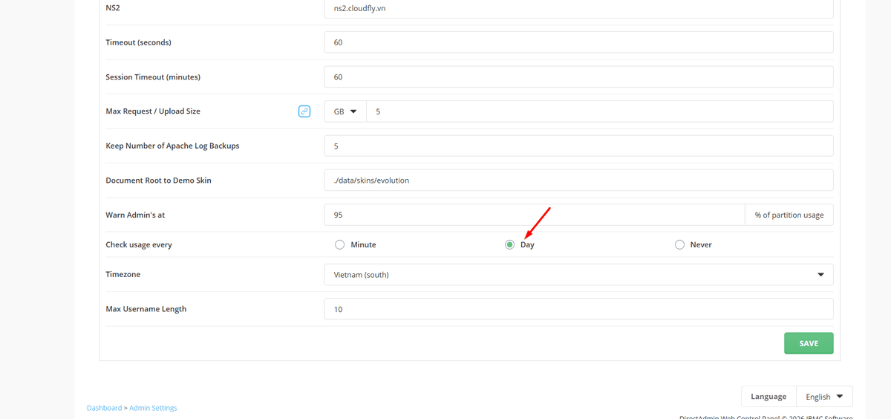Click the upload size value field

[599, 111]
